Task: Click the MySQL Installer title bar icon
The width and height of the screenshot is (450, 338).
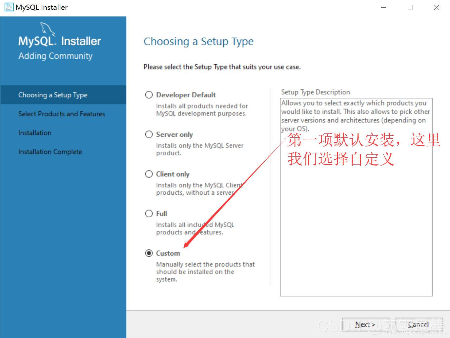Action: (9, 7)
